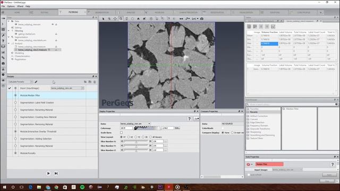Click the table/grid icon in left sidebar
This screenshot has height=191, width=340.
click(x=3, y=30)
